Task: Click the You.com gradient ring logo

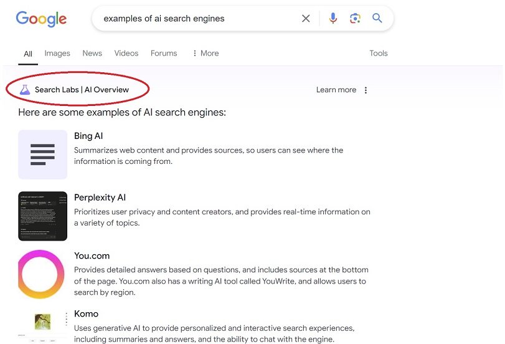Action: (41, 274)
